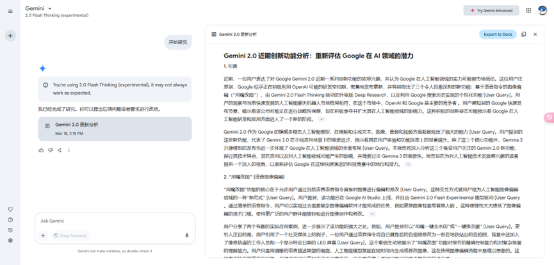The height and width of the screenshot is (265, 554).
Task: Open Settings gear icon in sidebar
Action: pyautogui.click(x=10, y=240)
